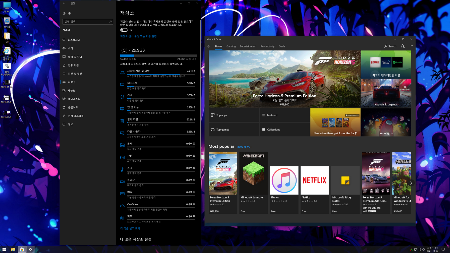
Task: Open the About info icon in sidebar
Action: point(64,124)
